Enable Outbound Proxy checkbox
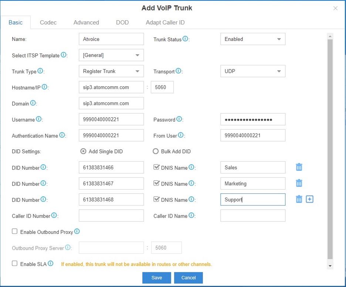 tap(14, 231)
